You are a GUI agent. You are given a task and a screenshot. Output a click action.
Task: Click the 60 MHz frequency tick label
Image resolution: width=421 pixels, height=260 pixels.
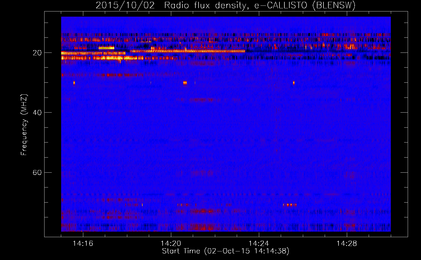click(37, 172)
